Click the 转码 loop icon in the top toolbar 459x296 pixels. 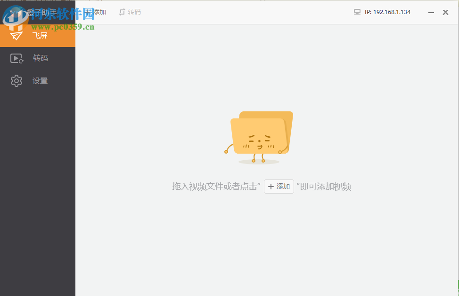(122, 12)
